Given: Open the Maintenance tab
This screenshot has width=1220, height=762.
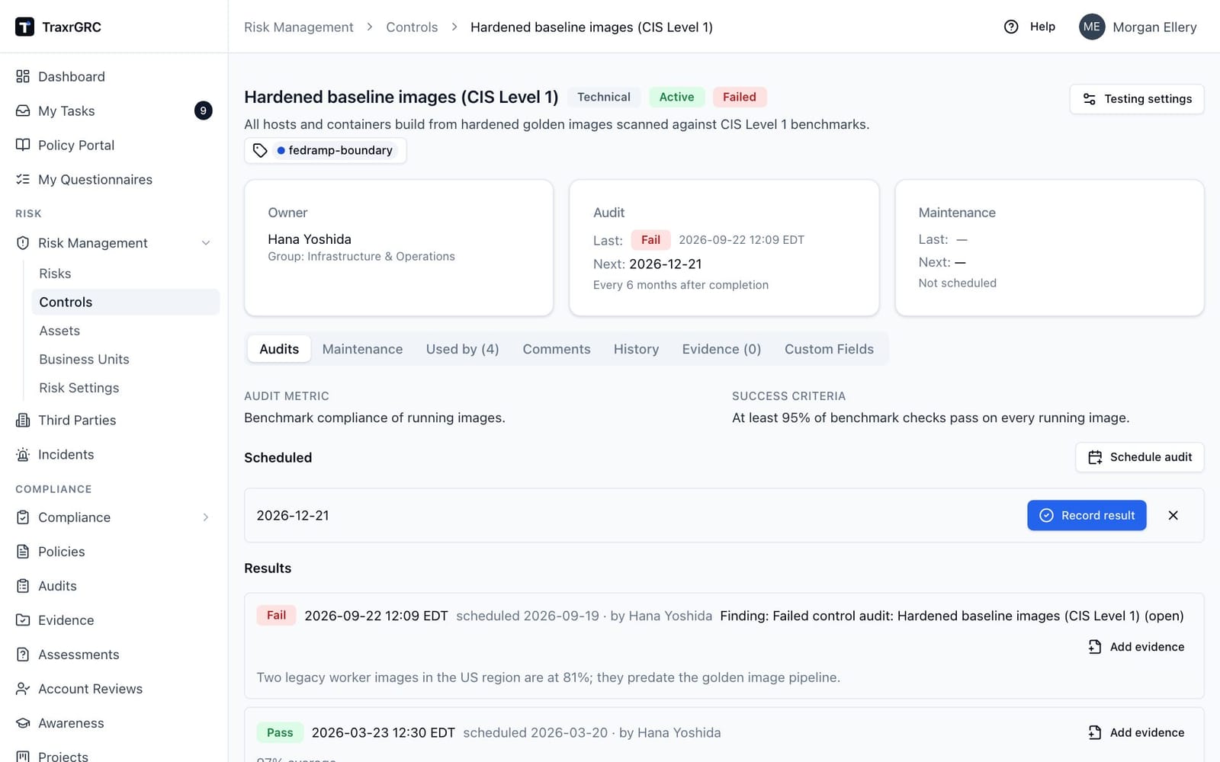Looking at the screenshot, I should point(362,349).
